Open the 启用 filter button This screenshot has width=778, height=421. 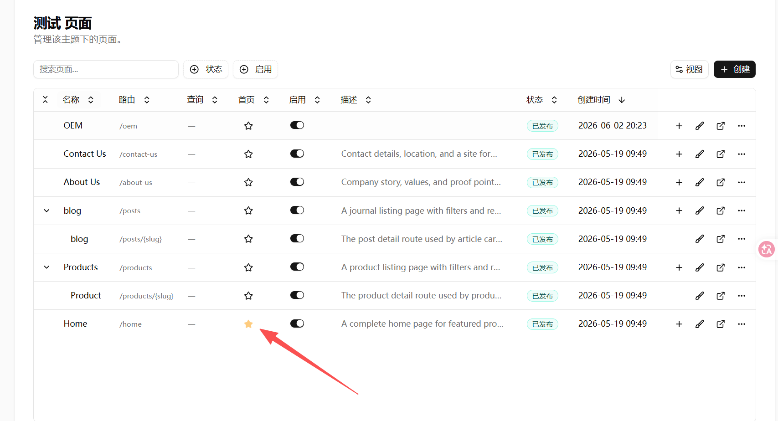[x=255, y=69]
